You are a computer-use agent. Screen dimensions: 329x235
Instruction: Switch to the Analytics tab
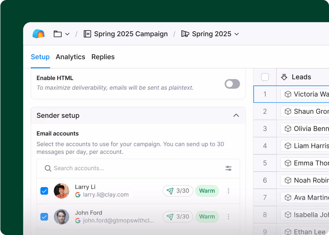click(70, 57)
